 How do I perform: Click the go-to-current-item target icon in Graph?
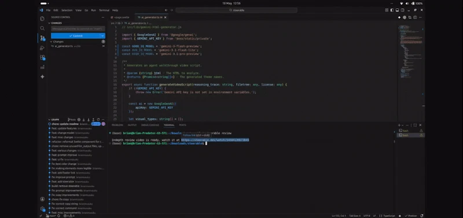pyautogui.click(x=79, y=120)
